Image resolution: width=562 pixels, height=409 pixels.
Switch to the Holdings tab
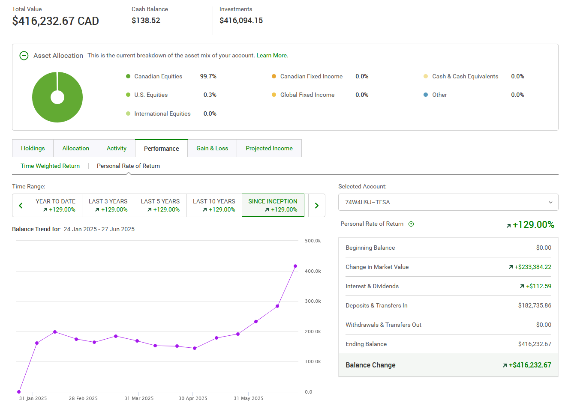[x=33, y=148]
